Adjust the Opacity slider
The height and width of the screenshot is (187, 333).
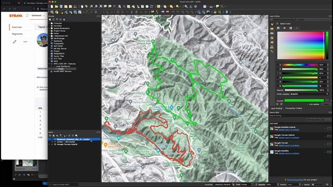tap(301, 90)
